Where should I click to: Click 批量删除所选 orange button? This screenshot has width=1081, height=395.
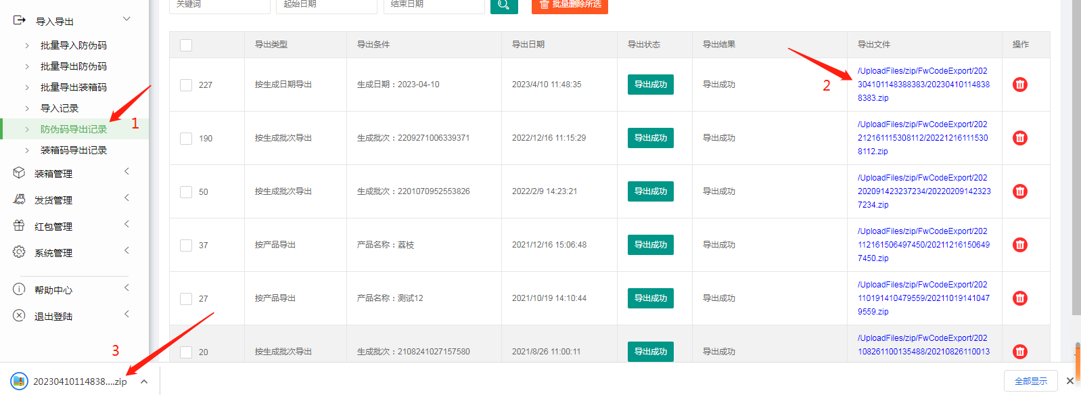coord(570,5)
